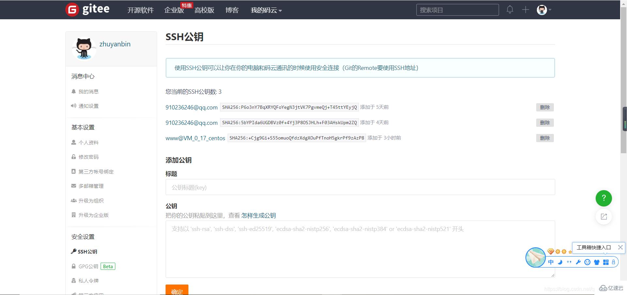Open 我的消息 with the bell icon
The image size is (627, 295).
(85, 91)
